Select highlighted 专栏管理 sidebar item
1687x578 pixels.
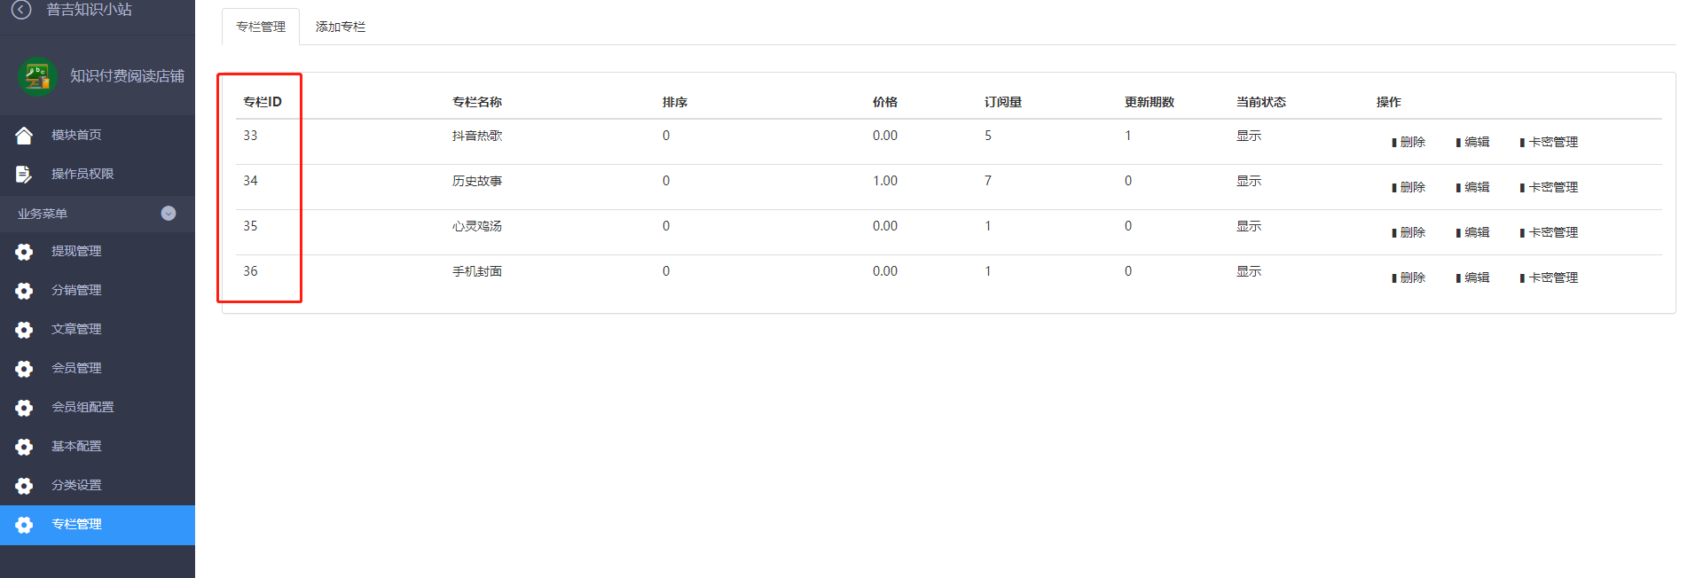click(98, 525)
